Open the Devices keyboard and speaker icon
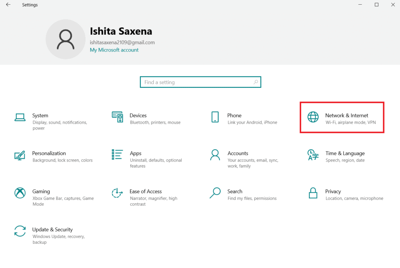Image resolution: width=400 pixels, height=268 pixels. [x=117, y=117]
